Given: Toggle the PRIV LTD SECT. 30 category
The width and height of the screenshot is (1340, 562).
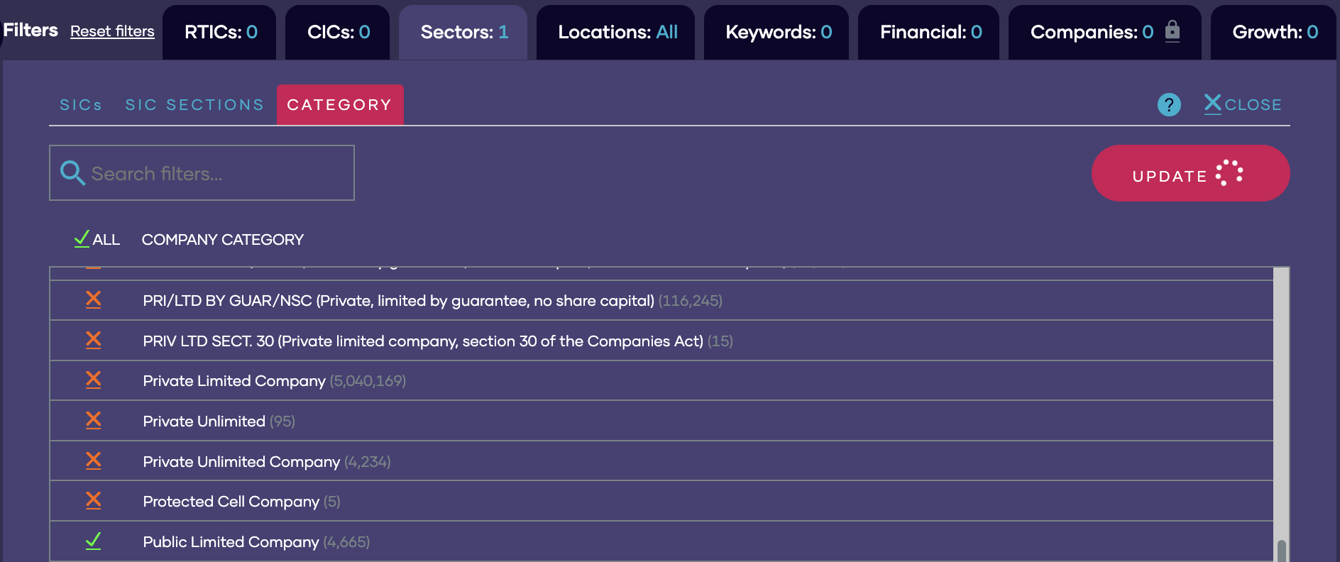Looking at the screenshot, I should pyautogui.click(x=93, y=341).
